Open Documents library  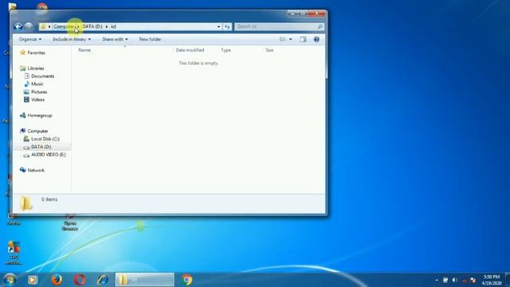point(42,77)
